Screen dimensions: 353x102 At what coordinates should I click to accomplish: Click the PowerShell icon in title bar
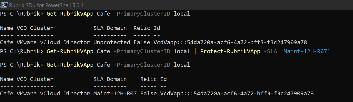(4, 5)
